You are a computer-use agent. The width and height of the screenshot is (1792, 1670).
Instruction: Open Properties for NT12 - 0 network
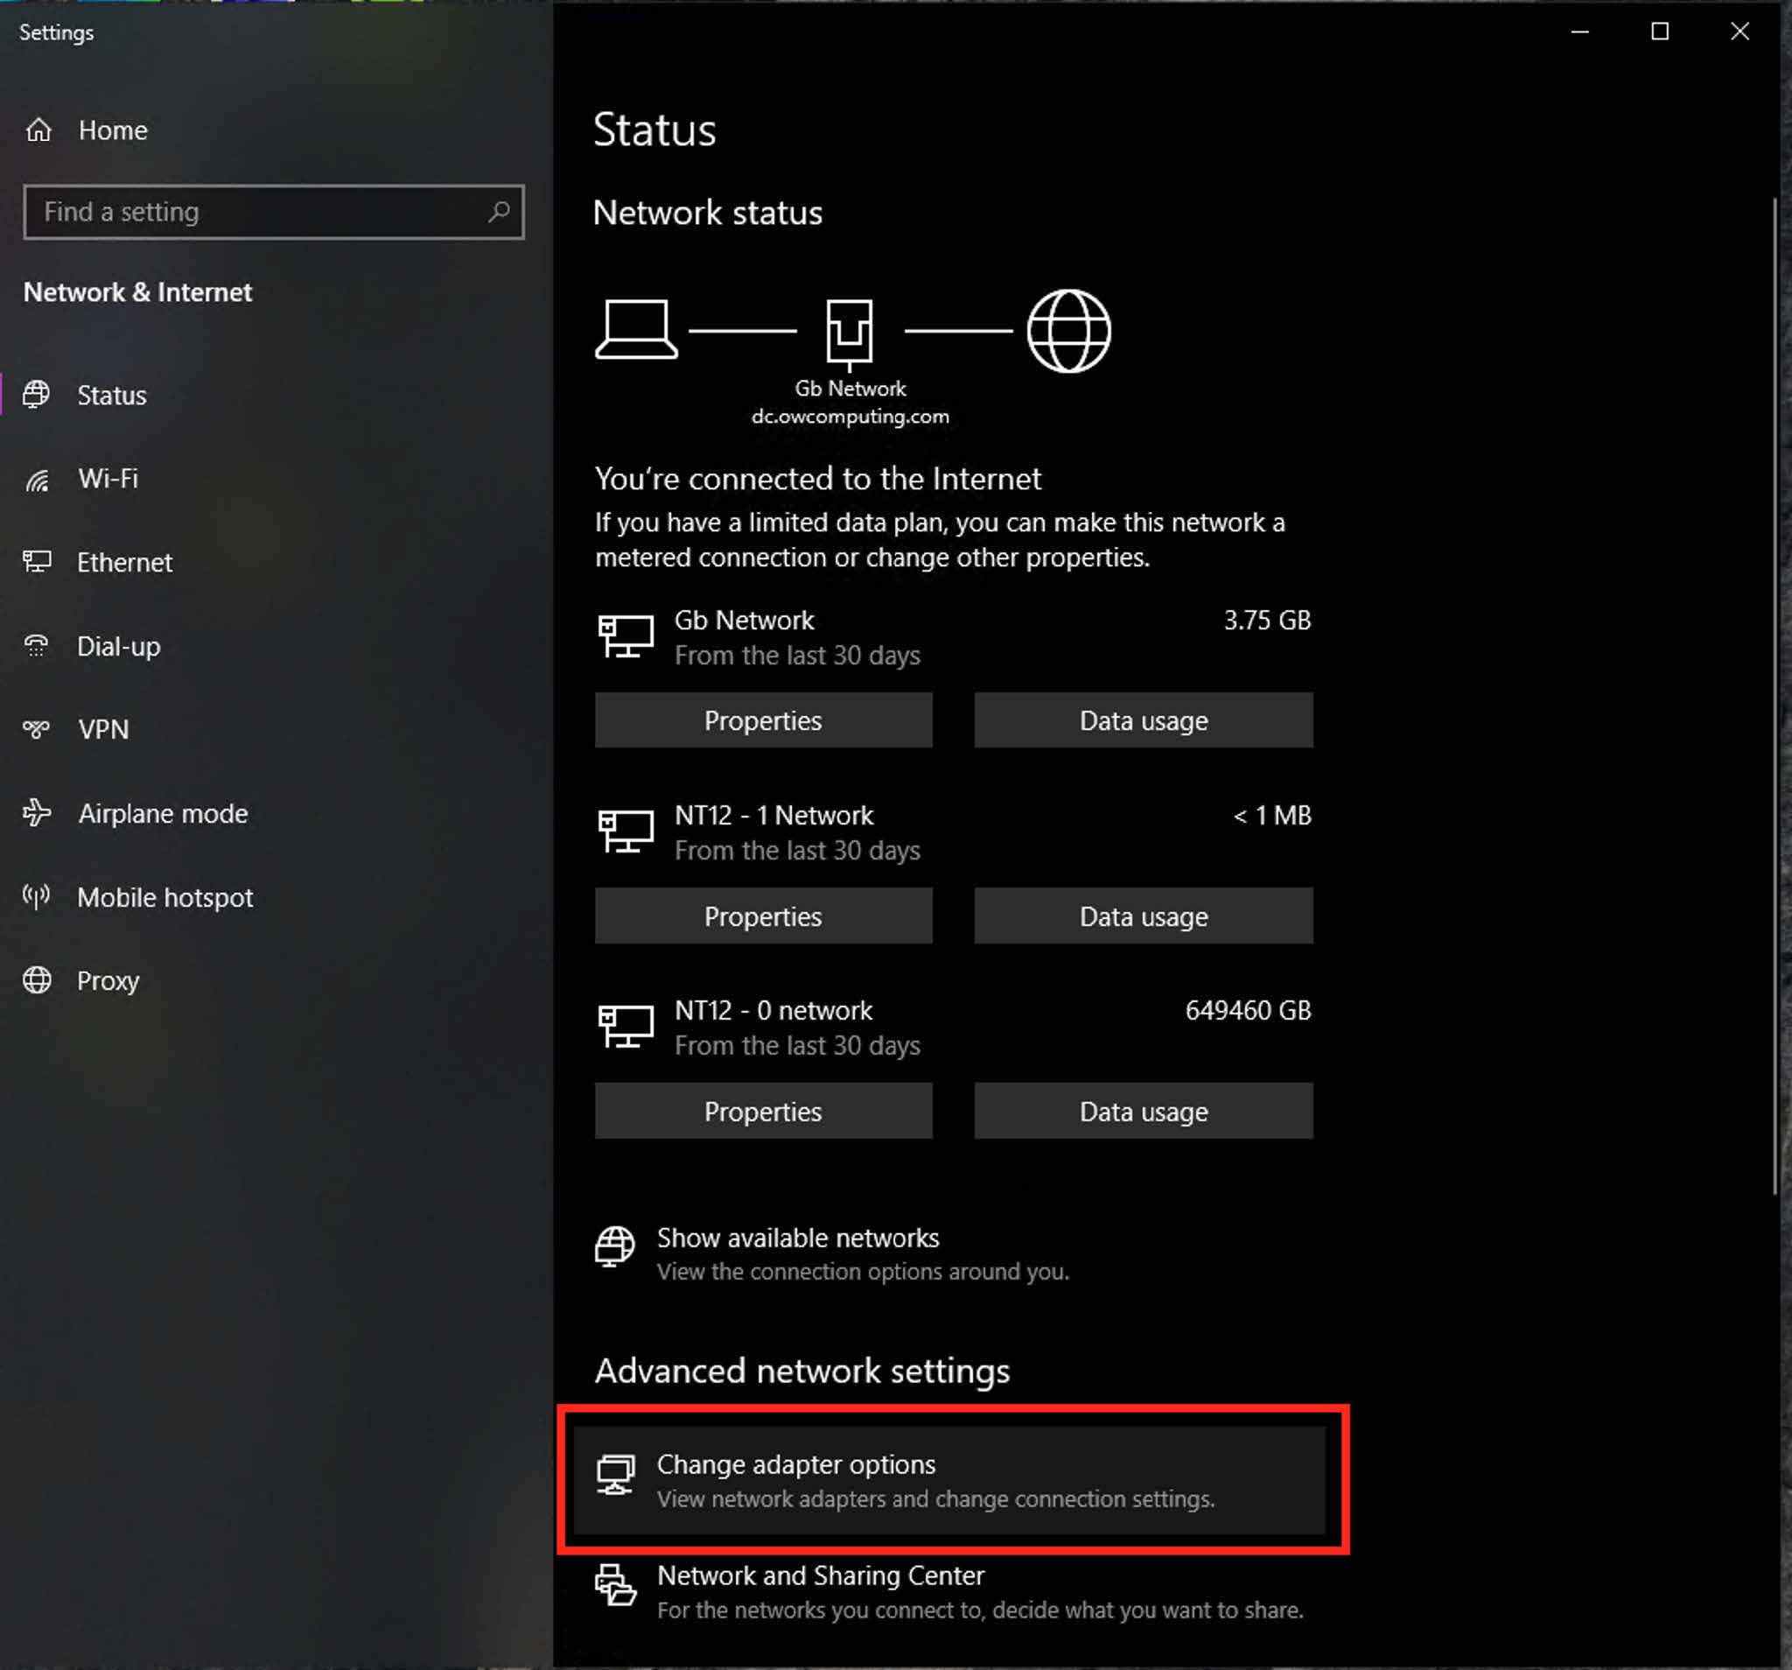(763, 1112)
